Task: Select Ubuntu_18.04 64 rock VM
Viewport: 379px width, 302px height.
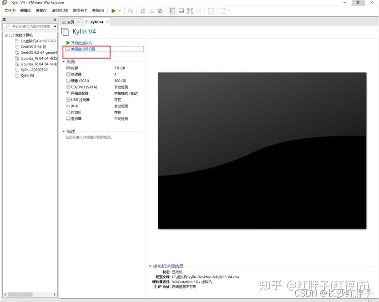Action: tap(36, 64)
